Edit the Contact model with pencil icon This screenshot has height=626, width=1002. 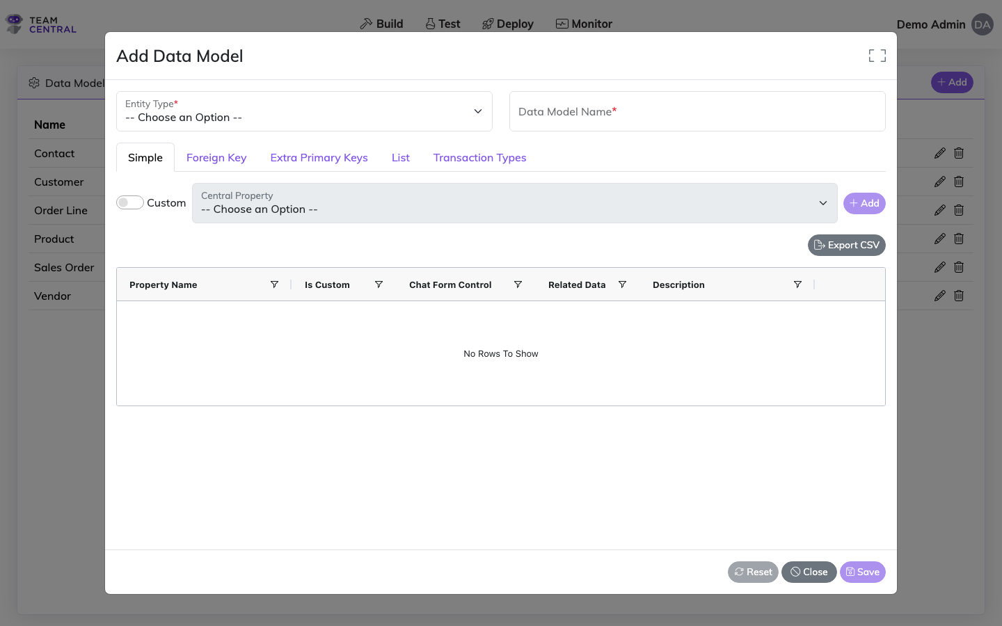coord(939,153)
